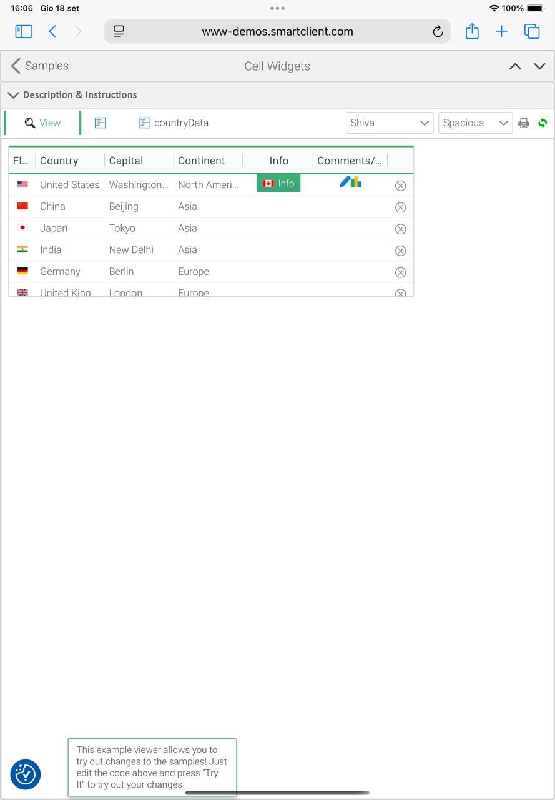Viewport: 555px width, 800px height.
Task: Click the print icon
Action: pyautogui.click(x=524, y=123)
